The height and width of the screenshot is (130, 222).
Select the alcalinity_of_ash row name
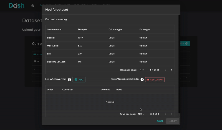(56, 62)
